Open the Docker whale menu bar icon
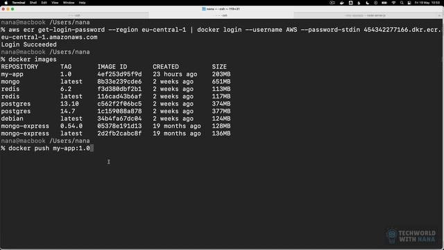The image size is (444, 250). 342,3
